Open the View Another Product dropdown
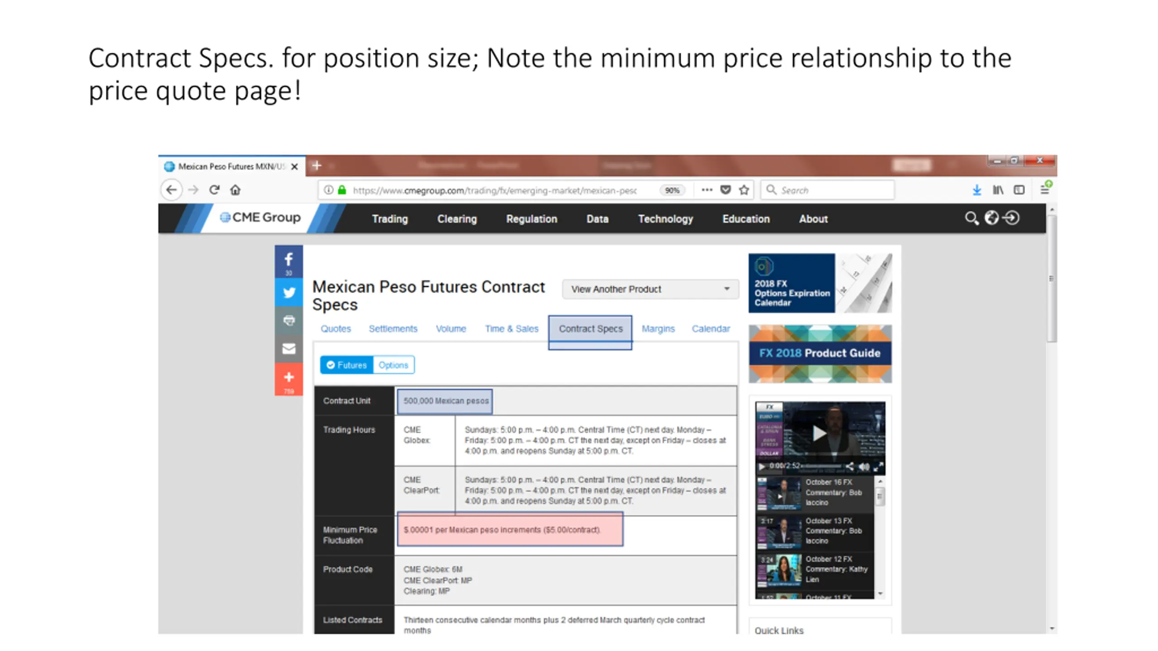 tap(650, 289)
